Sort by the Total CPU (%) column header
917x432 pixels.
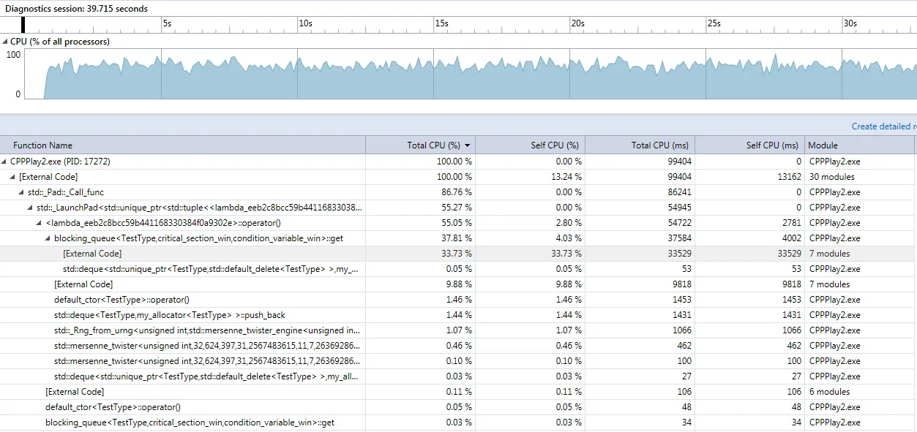421,145
